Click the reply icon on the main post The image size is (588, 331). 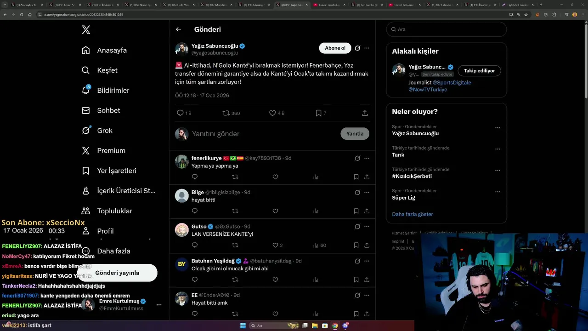pos(180,113)
